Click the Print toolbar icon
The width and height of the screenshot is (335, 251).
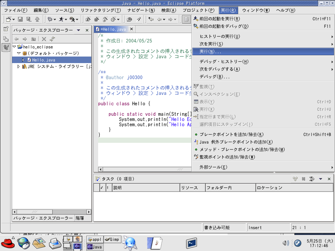point(37,19)
